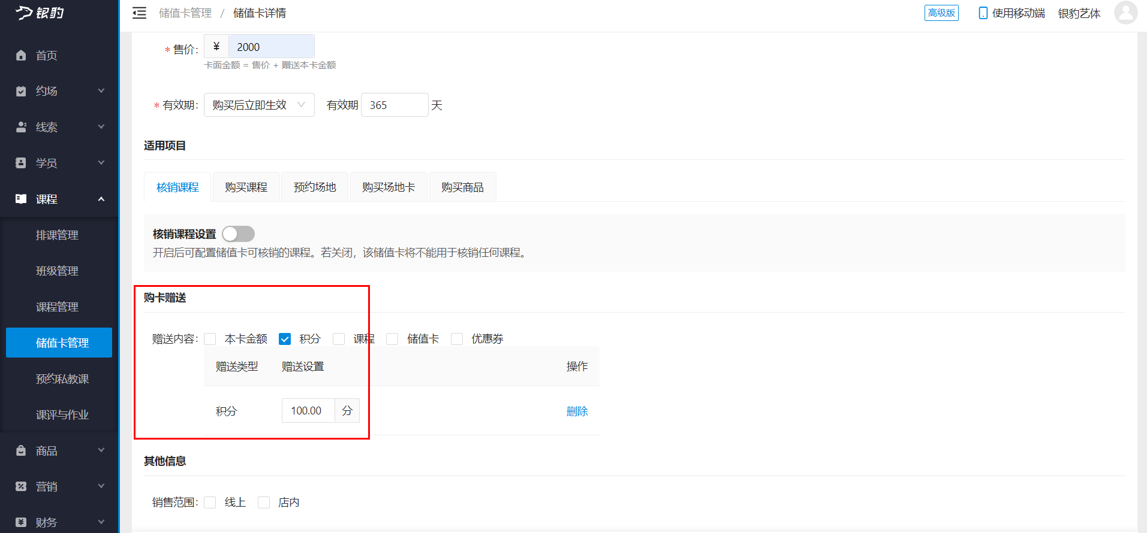Expand the 约场 sidebar menu chevron
1147x533 pixels.
pos(101,91)
